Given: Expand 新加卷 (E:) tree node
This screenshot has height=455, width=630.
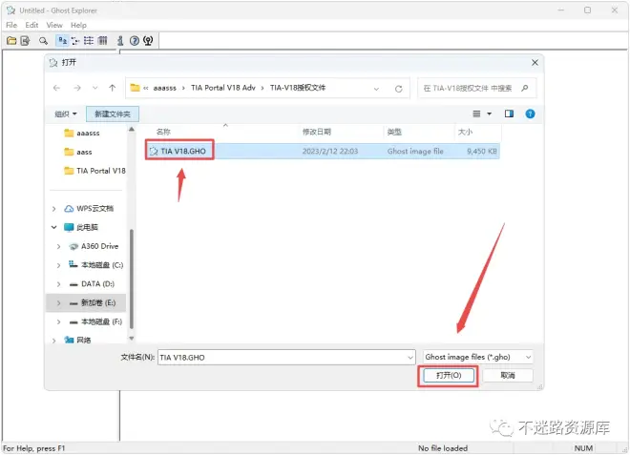Looking at the screenshot, I should [x=58, y=302].
